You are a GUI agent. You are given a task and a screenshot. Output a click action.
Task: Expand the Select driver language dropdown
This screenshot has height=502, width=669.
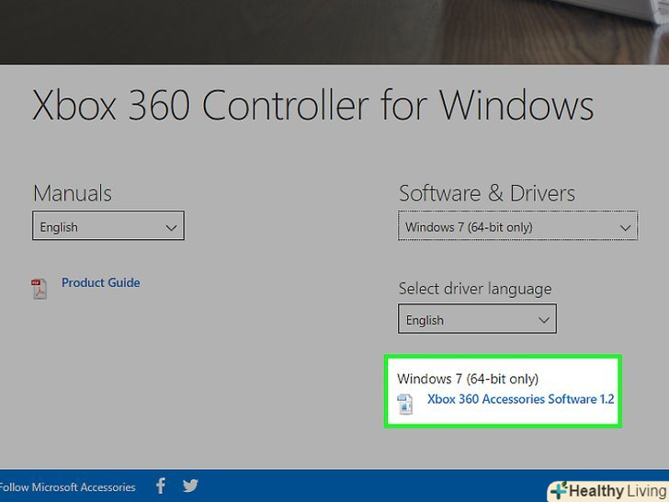tap(477, 318)
